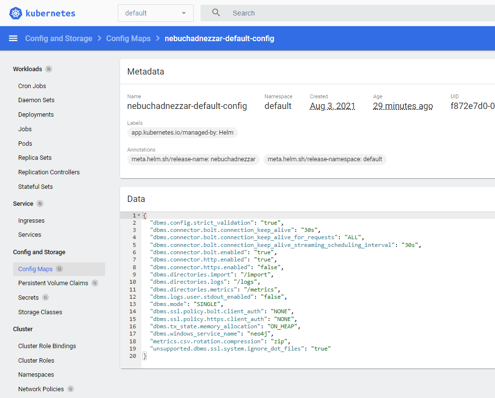The height and width of the screenshot is (398, 495).
Task: Open Cluster Roles in sidebar
Action: click(36, 360)
